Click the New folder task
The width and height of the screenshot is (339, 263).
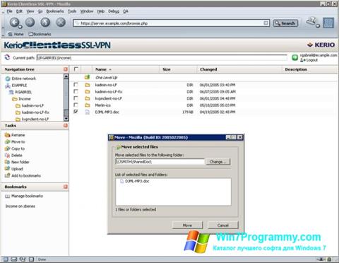click(17, 162)
